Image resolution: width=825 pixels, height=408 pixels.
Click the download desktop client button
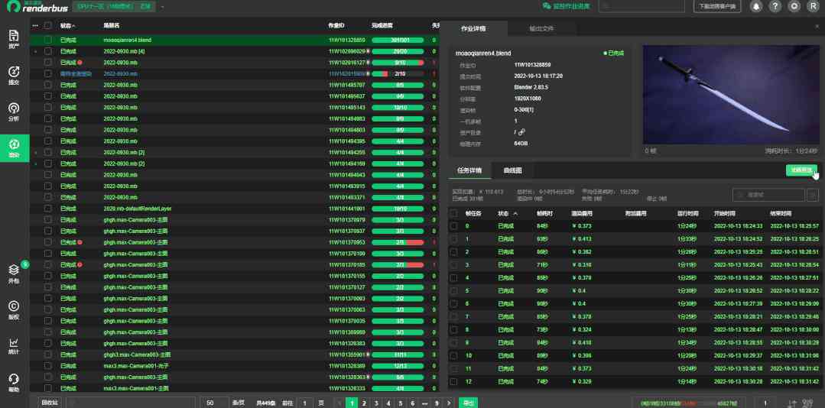coord(717,6)
